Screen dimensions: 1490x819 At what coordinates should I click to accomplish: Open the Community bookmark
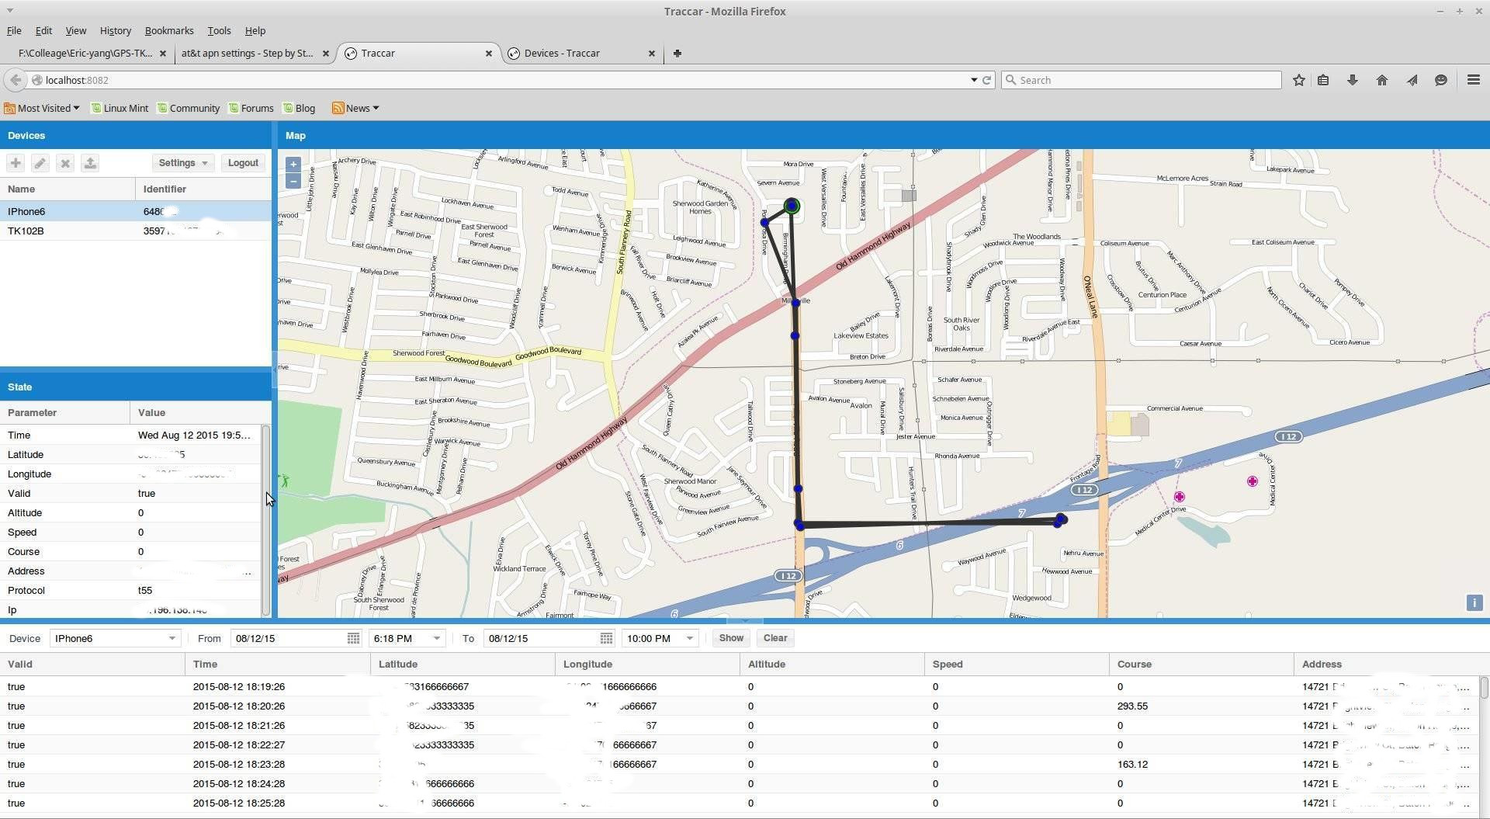tap(189, 109)
